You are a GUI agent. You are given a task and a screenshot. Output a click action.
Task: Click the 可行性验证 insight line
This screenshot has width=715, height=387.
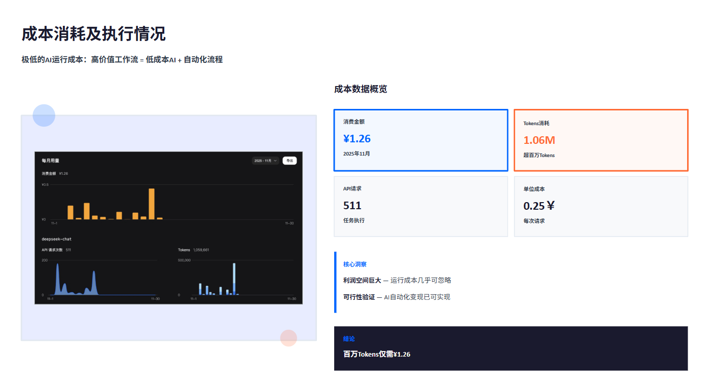[x=397, y=297]
